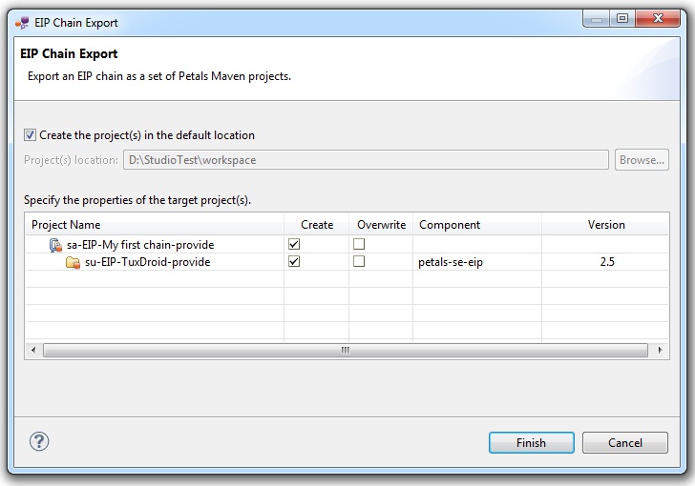Click the help question mark icon

click(39, 441)
